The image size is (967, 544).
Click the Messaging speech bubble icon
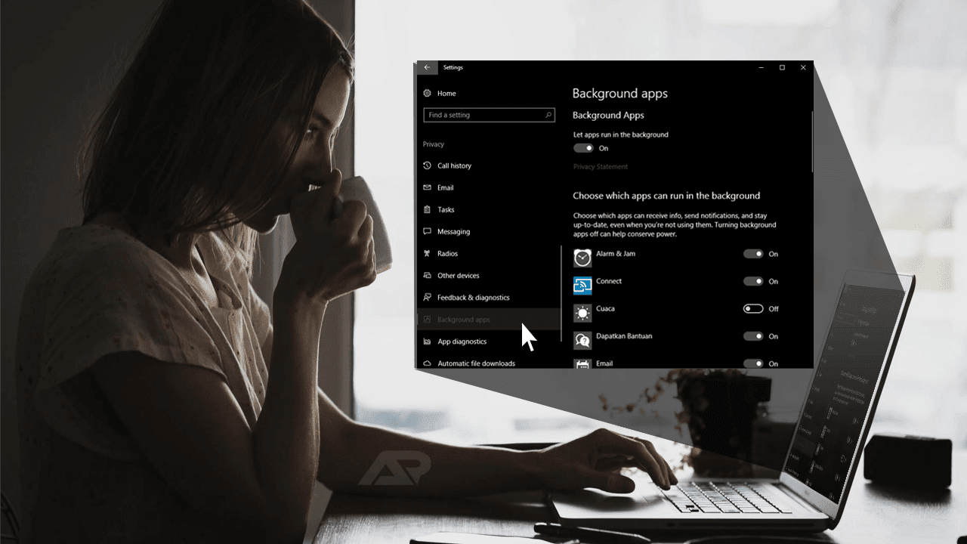[428, 231]
